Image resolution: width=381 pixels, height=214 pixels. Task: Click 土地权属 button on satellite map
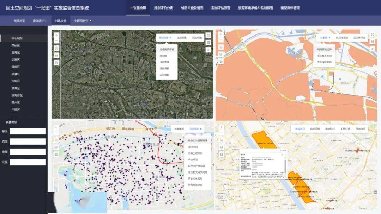(x=182, y=37)
